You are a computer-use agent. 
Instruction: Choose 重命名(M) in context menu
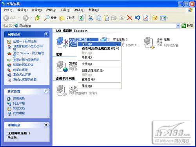(99, 79)
